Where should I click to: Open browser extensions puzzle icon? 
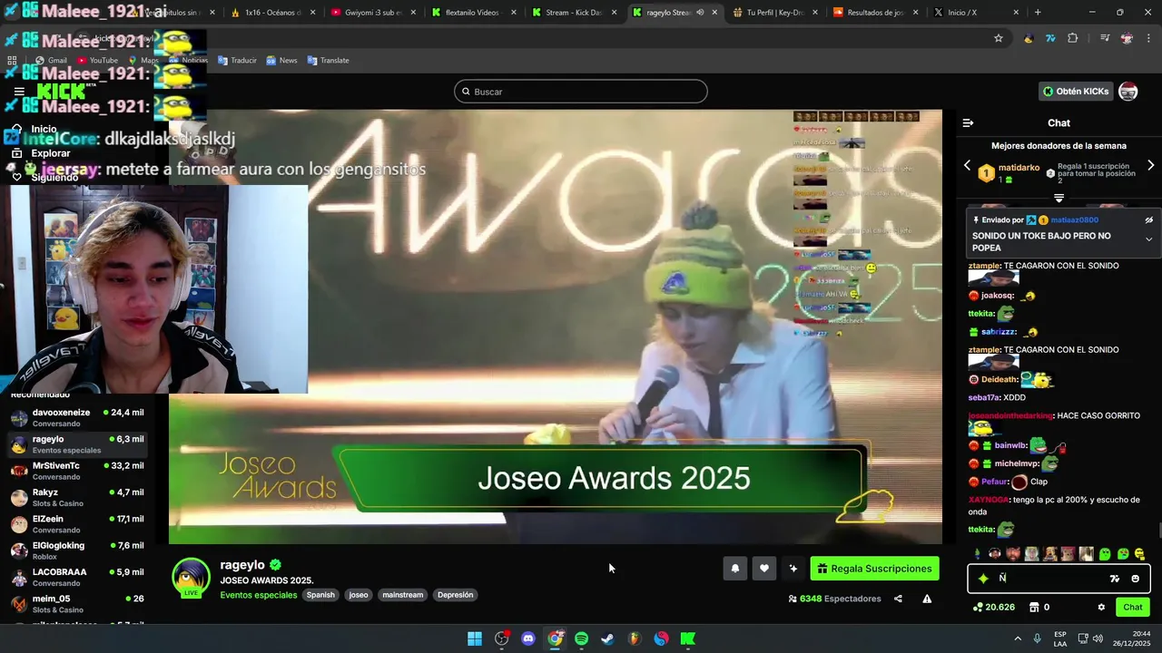pos(1073,38)
